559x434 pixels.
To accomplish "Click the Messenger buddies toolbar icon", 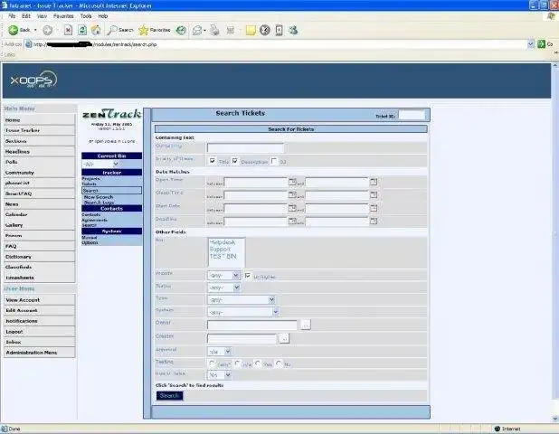I will [x=293, y=30].
